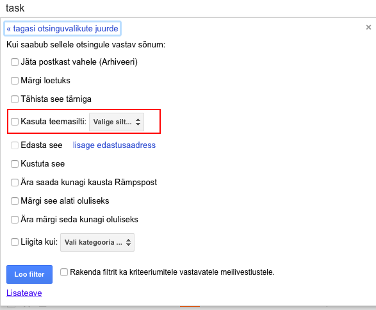This screenshot has height=310, width=376.
Task: Open the 'Valige silt...' label dropdown
Action: (117, 122)
